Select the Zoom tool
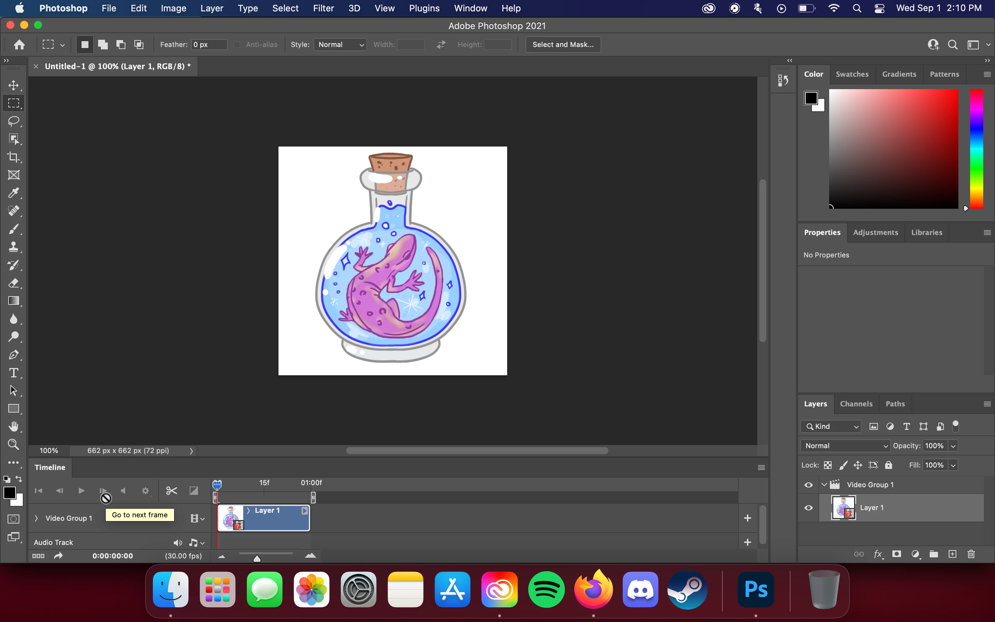995x622 pixels. click(x=13, y=444)
